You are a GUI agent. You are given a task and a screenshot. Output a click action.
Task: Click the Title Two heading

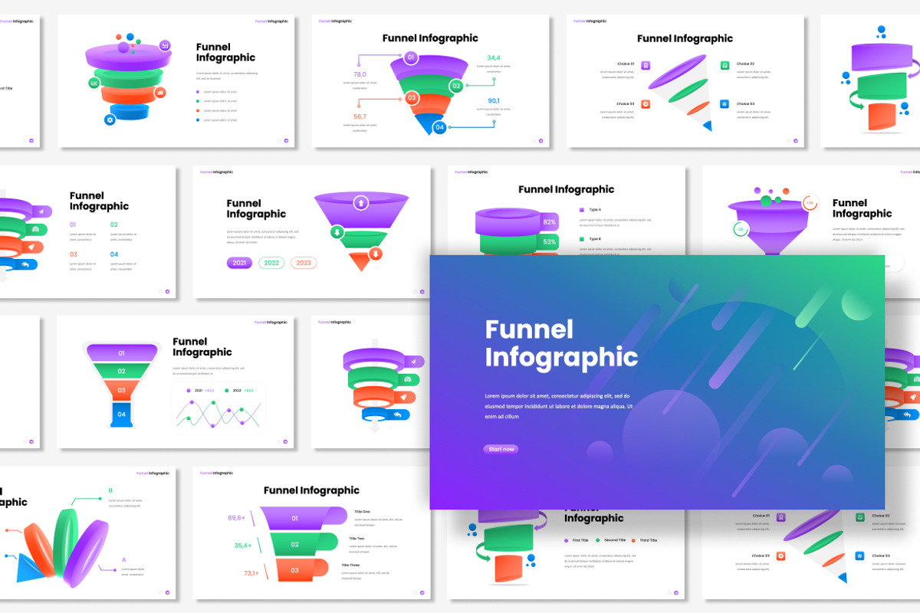point(357,539)
